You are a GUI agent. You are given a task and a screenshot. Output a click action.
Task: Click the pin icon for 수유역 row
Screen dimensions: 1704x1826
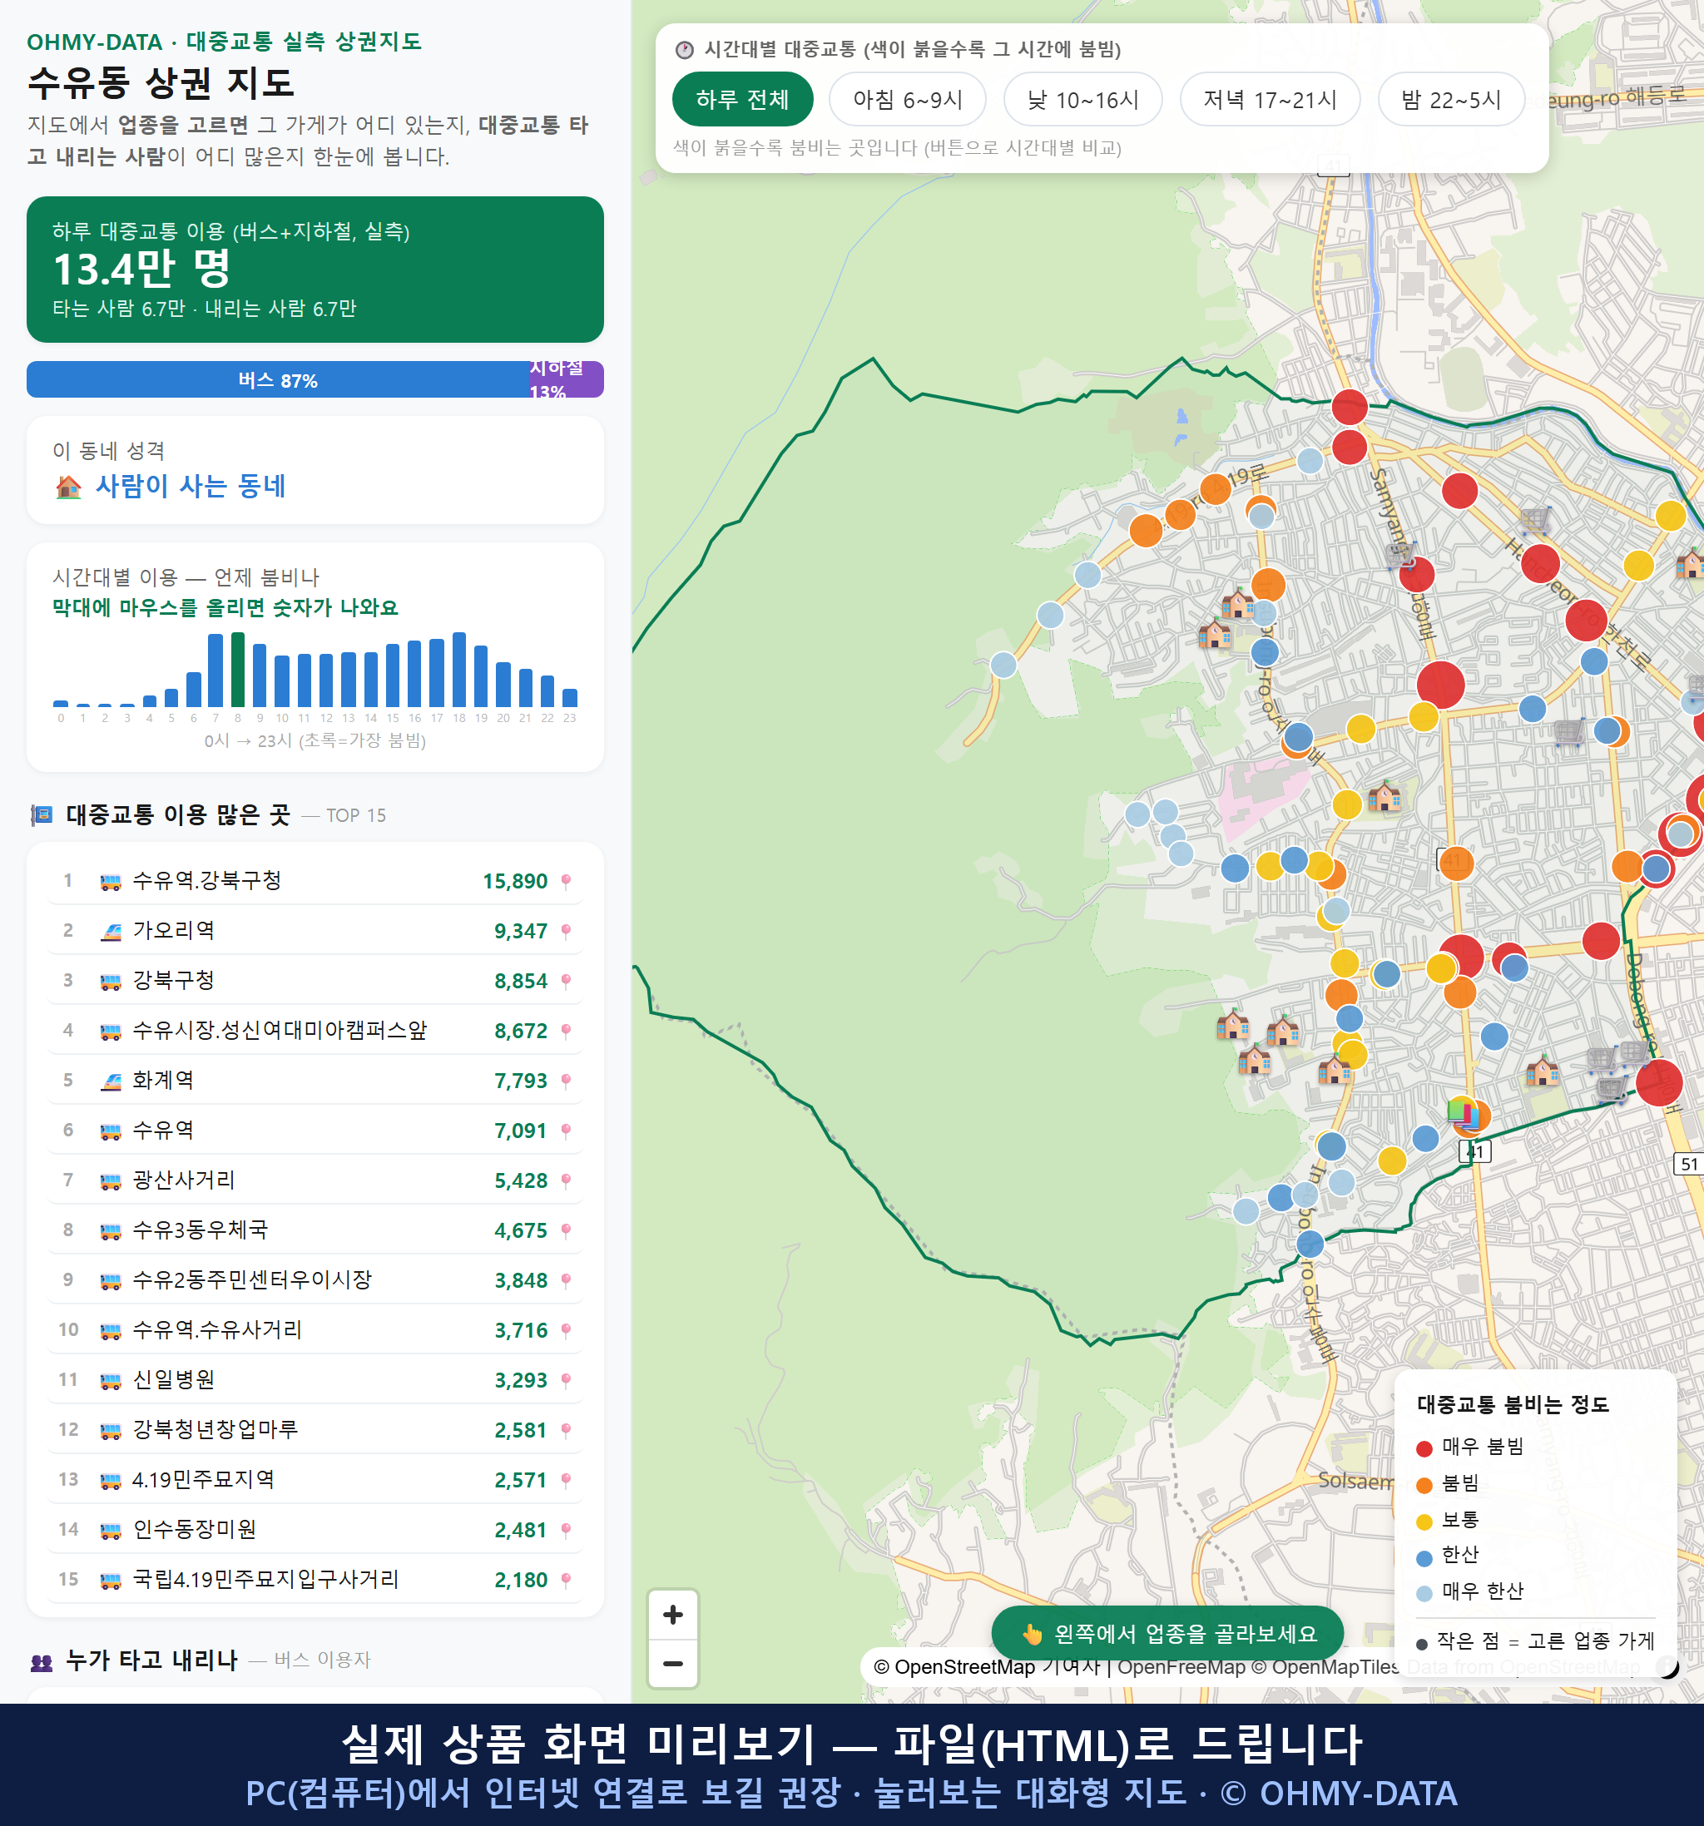coord(566,1131)
